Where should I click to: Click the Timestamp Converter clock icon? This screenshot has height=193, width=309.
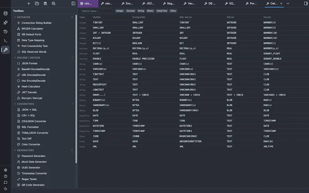19,173
